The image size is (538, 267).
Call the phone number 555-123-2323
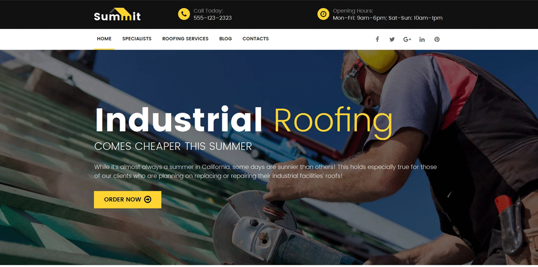(x=213, y=18)
